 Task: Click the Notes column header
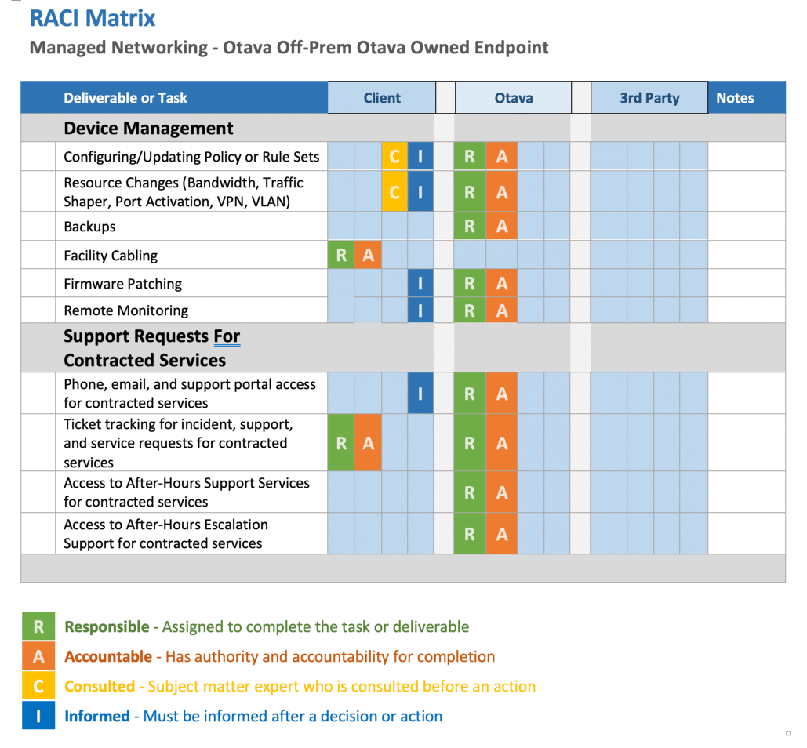735,98
